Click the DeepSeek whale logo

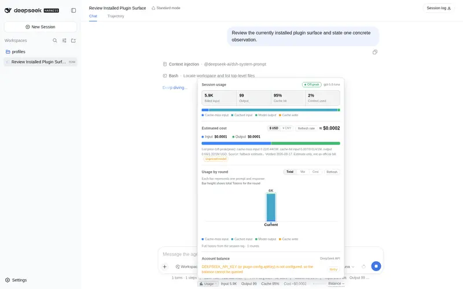tap(8, 10)
